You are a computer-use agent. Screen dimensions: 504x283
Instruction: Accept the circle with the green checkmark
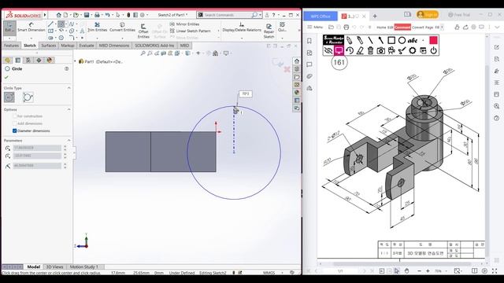pos(6,77)
